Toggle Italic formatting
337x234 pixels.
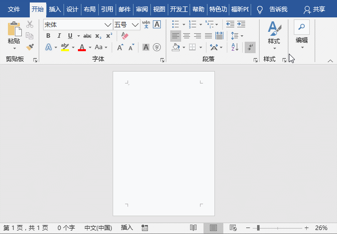coord(59,36)
